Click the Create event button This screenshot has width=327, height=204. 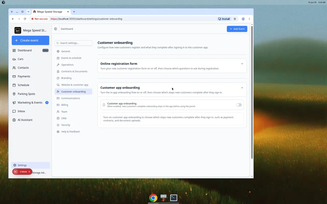click(x=30, y=40)
